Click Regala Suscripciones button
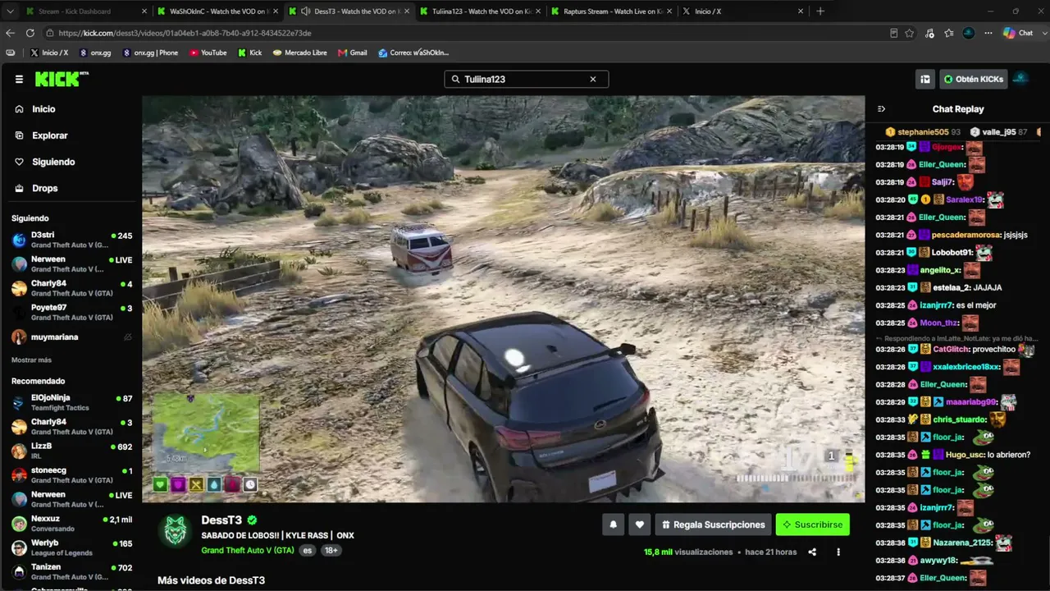Screen dimensions: 1050x591 [x=713, y=525]
